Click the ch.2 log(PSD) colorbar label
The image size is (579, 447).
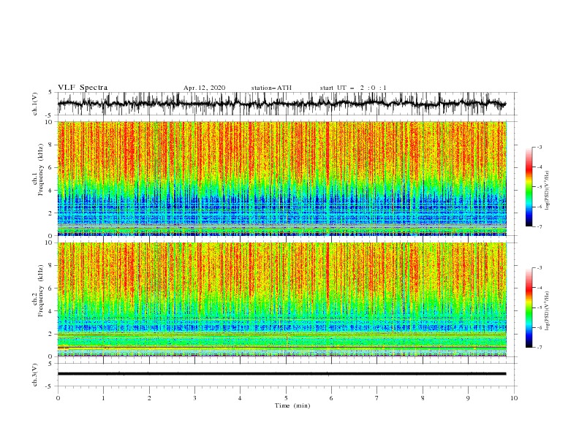point(547,311)
